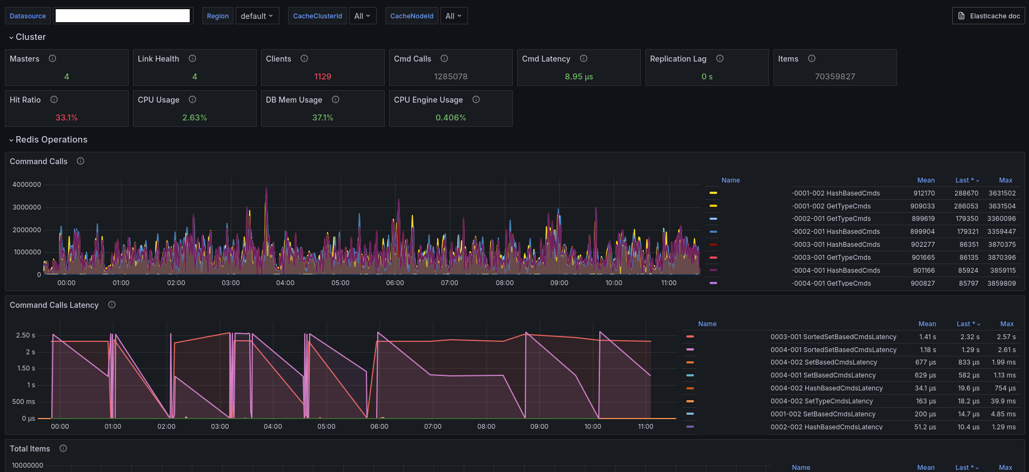The height and width of the screenshot is (472, 1029).
Task: Click the Datasource selection field
Action: (123, 16)
